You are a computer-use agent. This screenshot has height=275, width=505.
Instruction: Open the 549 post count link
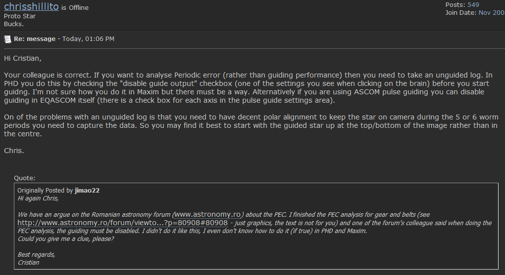[473, 5]
